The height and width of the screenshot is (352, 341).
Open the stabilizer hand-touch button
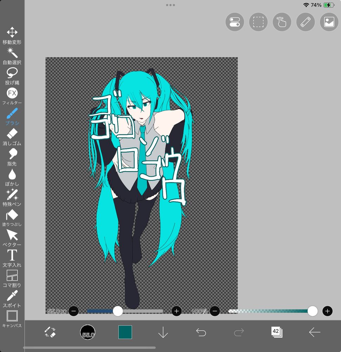[x=282, y=22]
